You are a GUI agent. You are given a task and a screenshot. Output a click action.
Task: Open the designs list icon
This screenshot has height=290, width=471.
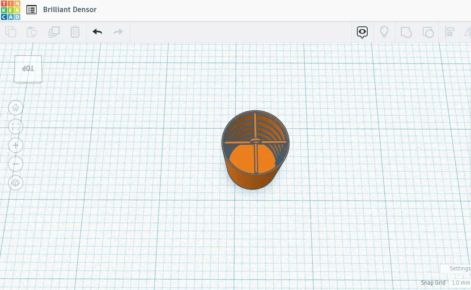pyautogui.click(x=32, y=9)
